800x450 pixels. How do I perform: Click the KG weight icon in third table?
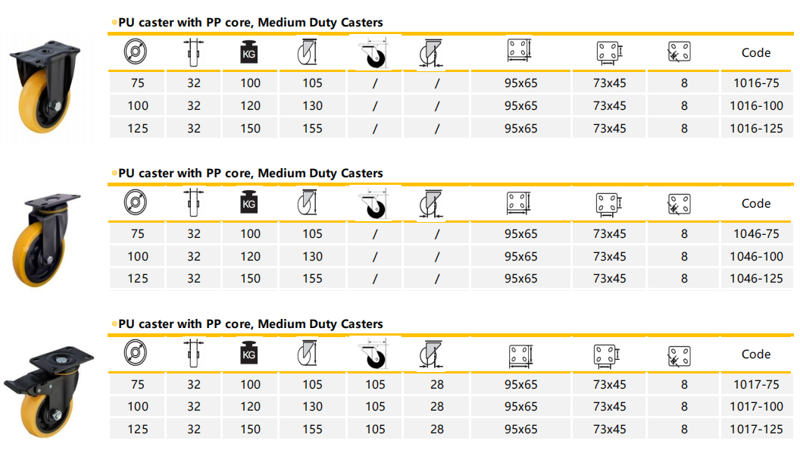point(250,354)
